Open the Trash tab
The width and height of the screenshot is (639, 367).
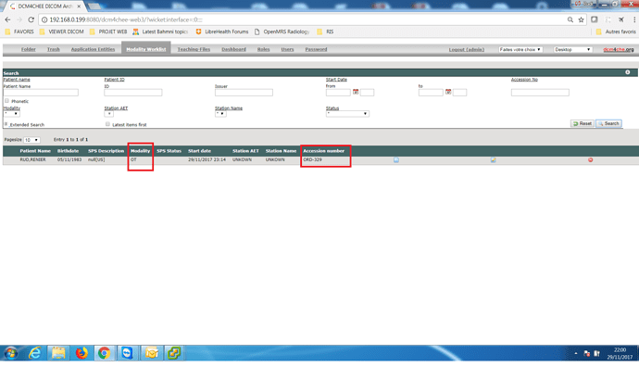click(x=54, y=49)
